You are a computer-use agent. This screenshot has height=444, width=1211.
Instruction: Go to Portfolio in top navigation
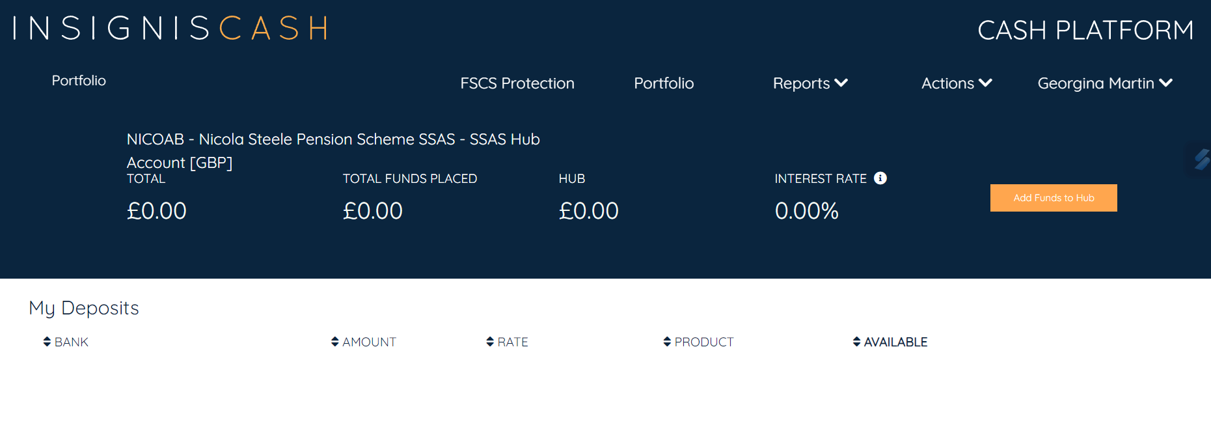664,83
